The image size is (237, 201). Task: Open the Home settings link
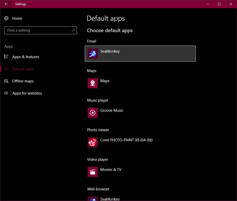[17, 18]
